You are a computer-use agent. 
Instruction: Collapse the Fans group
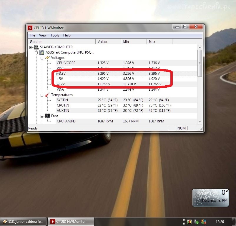(x=42, y=116)
